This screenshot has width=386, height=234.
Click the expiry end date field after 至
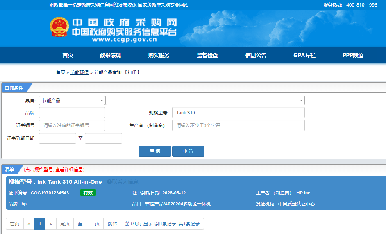click(103, 138)
